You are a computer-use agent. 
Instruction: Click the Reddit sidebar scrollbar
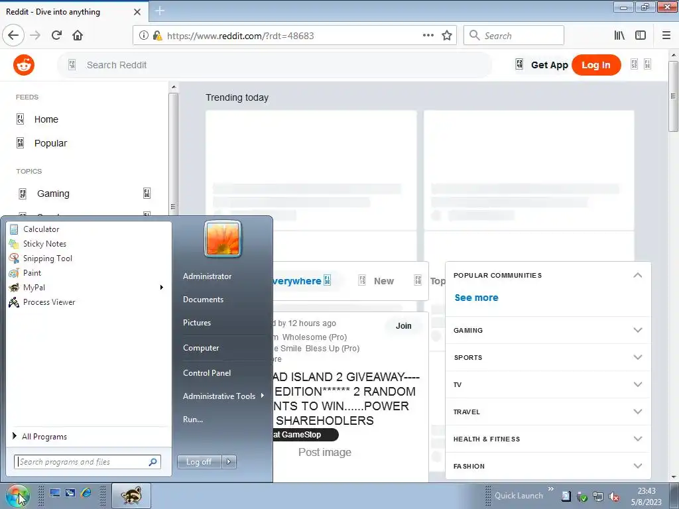coord(173,149)
